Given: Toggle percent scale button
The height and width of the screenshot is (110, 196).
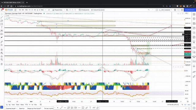Looking at the screenshot, I should [x=183, y=105].
